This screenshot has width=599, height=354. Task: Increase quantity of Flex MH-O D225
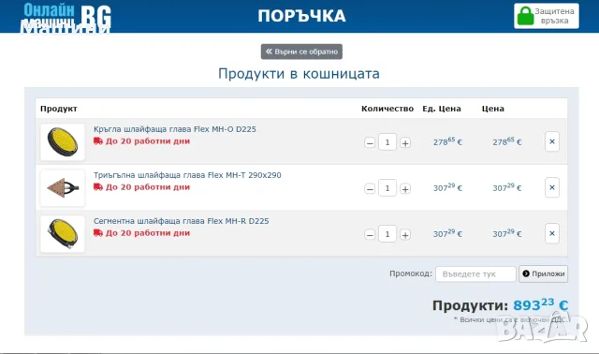tap(405, 143)
